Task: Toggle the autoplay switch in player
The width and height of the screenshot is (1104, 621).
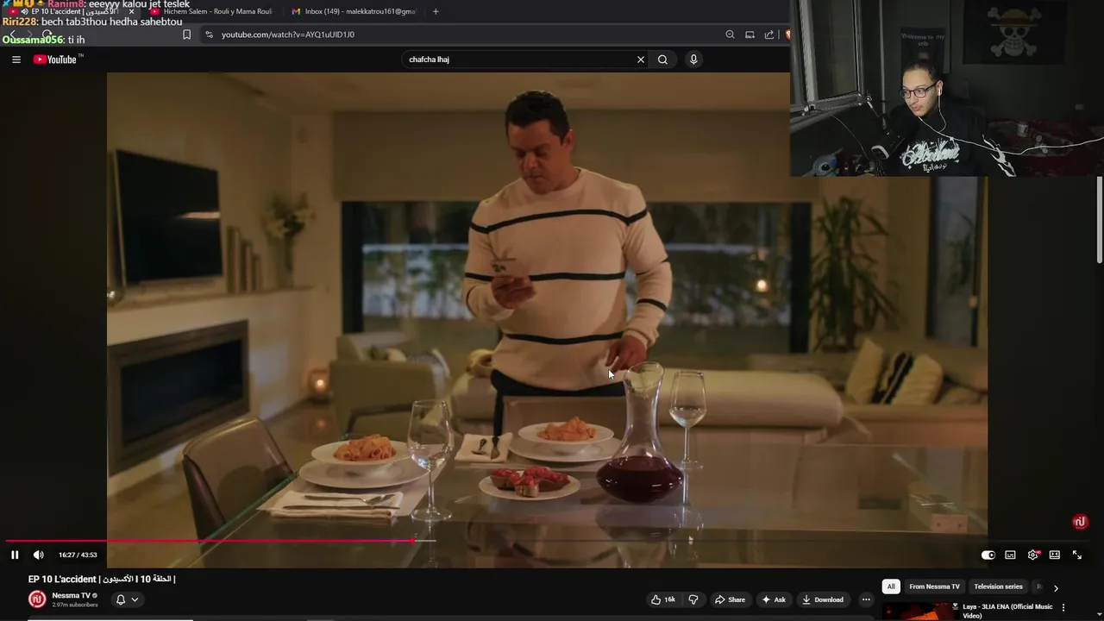Action: point(988,555)
